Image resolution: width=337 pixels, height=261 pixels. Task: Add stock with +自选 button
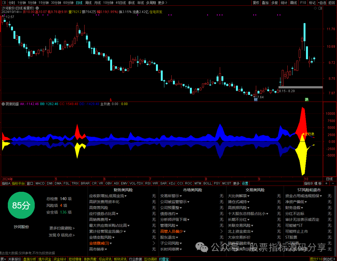tap(322, 2)
